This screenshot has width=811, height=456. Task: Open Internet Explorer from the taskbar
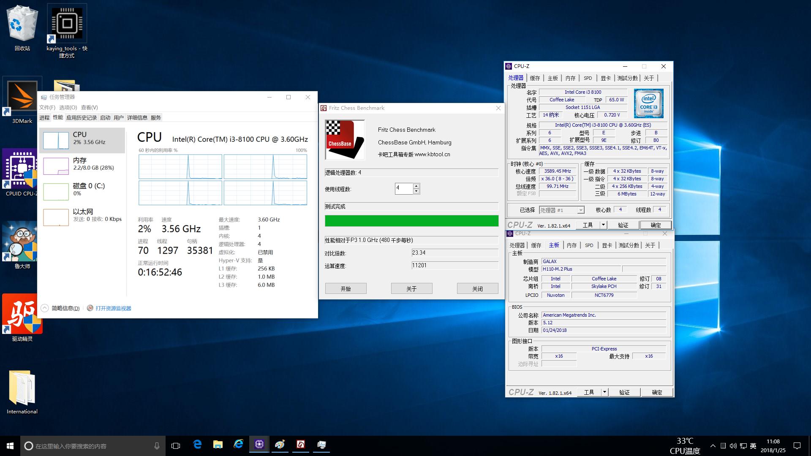239,445
